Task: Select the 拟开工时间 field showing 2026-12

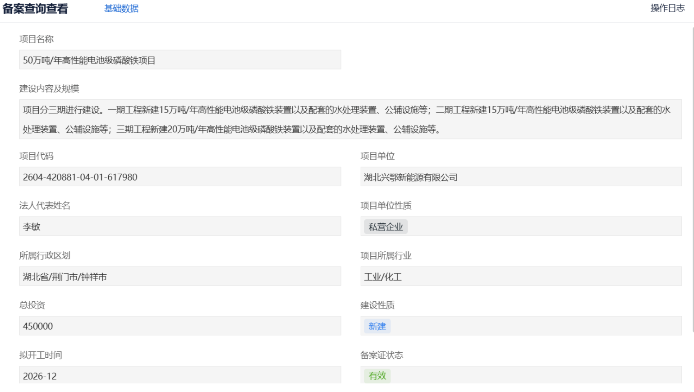Action: 179,375
